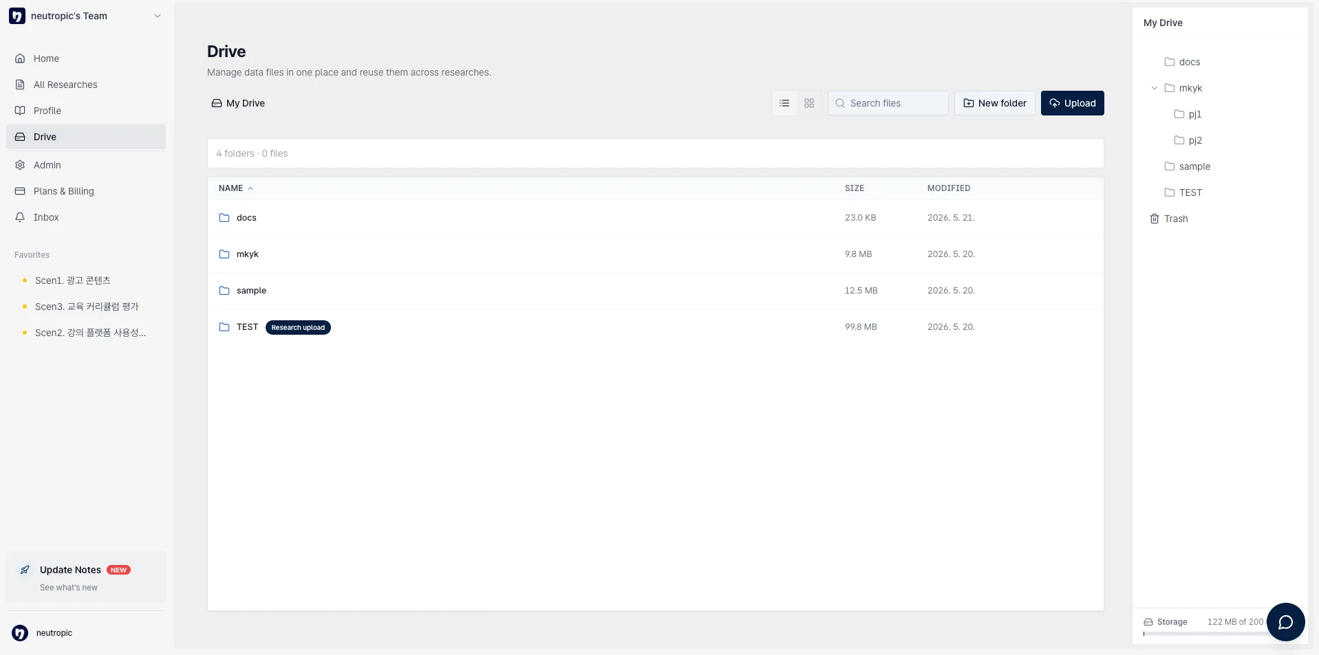
Task: Sort by NAME column header
Action: pos(236,188)
